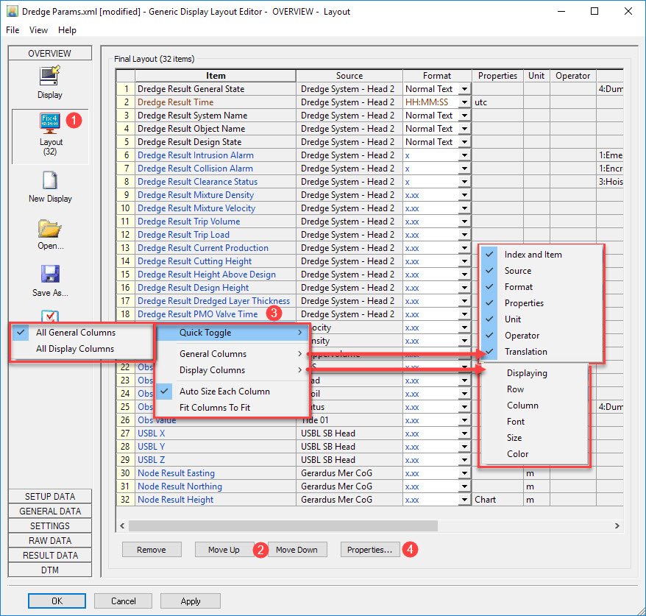Open the View menu

[x=38, y=30]
